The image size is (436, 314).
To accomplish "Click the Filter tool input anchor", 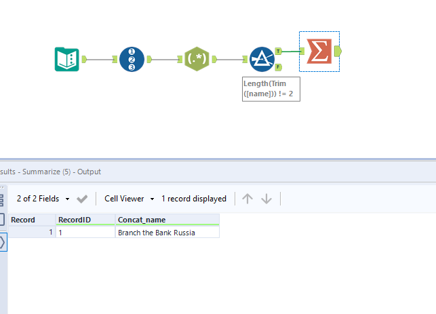I will point(245,59).
